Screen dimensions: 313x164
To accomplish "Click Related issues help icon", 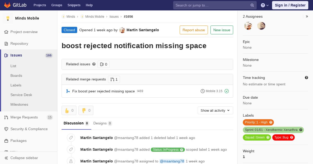I will [94, 64].
